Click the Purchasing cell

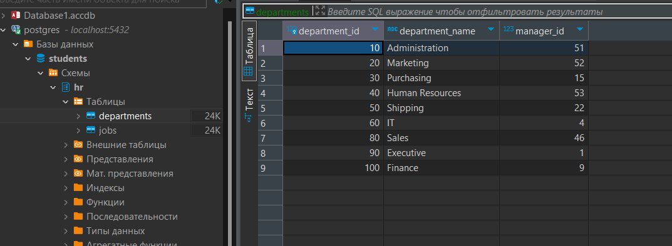(x=442, y=78)
